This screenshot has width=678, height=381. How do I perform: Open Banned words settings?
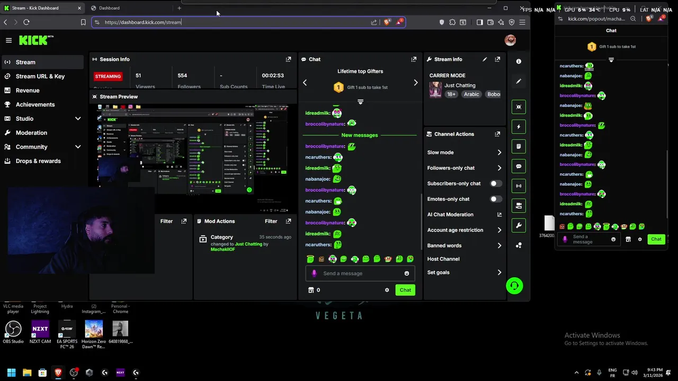[x=464, y=246]
